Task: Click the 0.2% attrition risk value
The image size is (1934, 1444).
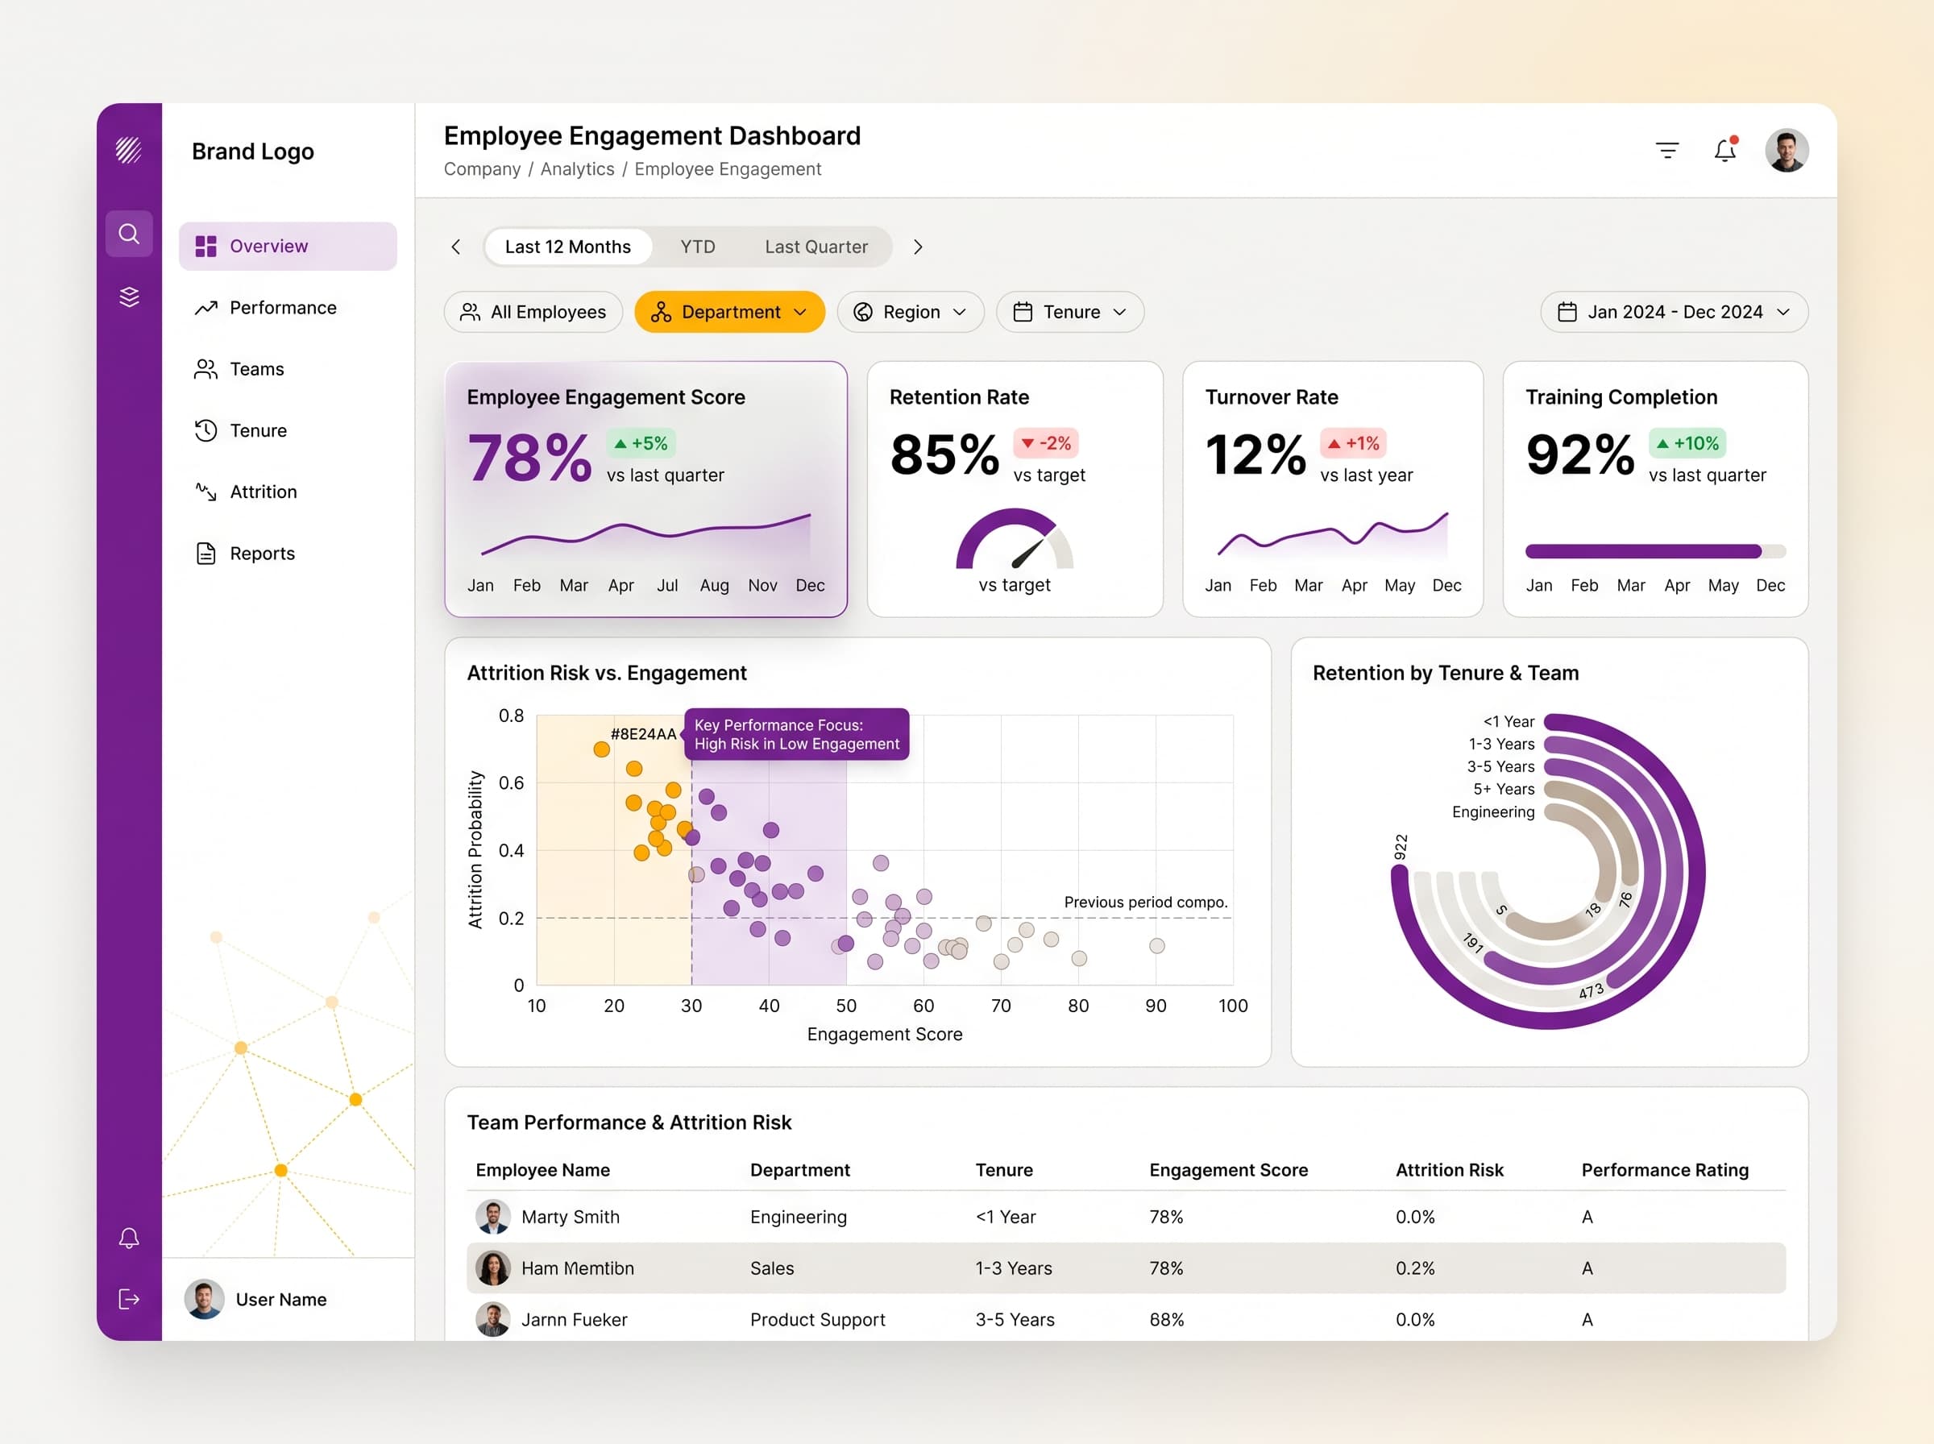Action: tap(1415, 1268)
